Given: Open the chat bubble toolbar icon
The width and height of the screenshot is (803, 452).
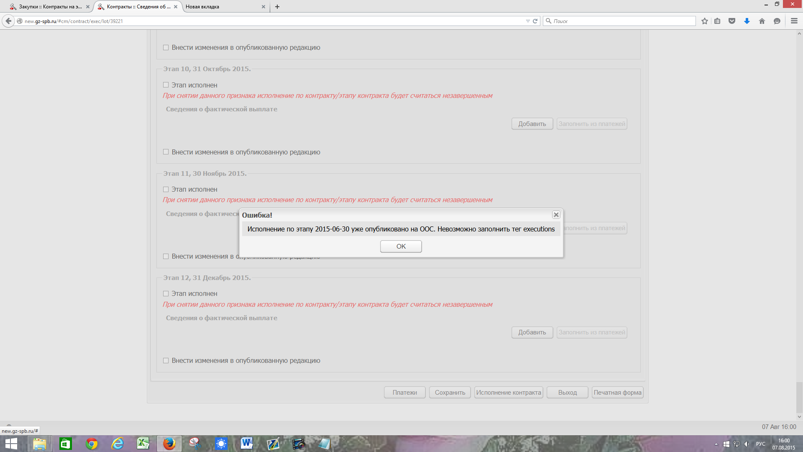Looking at the screenshot, I should 777,21.
